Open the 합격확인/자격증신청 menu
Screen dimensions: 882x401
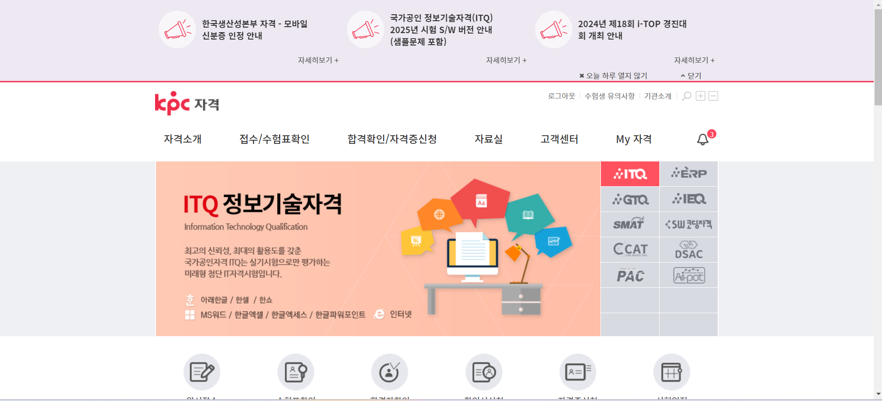pyautogui.click(x=392, y=139)
